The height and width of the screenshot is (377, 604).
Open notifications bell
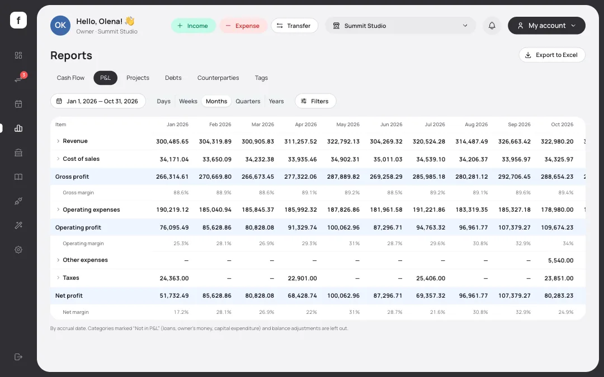tap(492, 25)
